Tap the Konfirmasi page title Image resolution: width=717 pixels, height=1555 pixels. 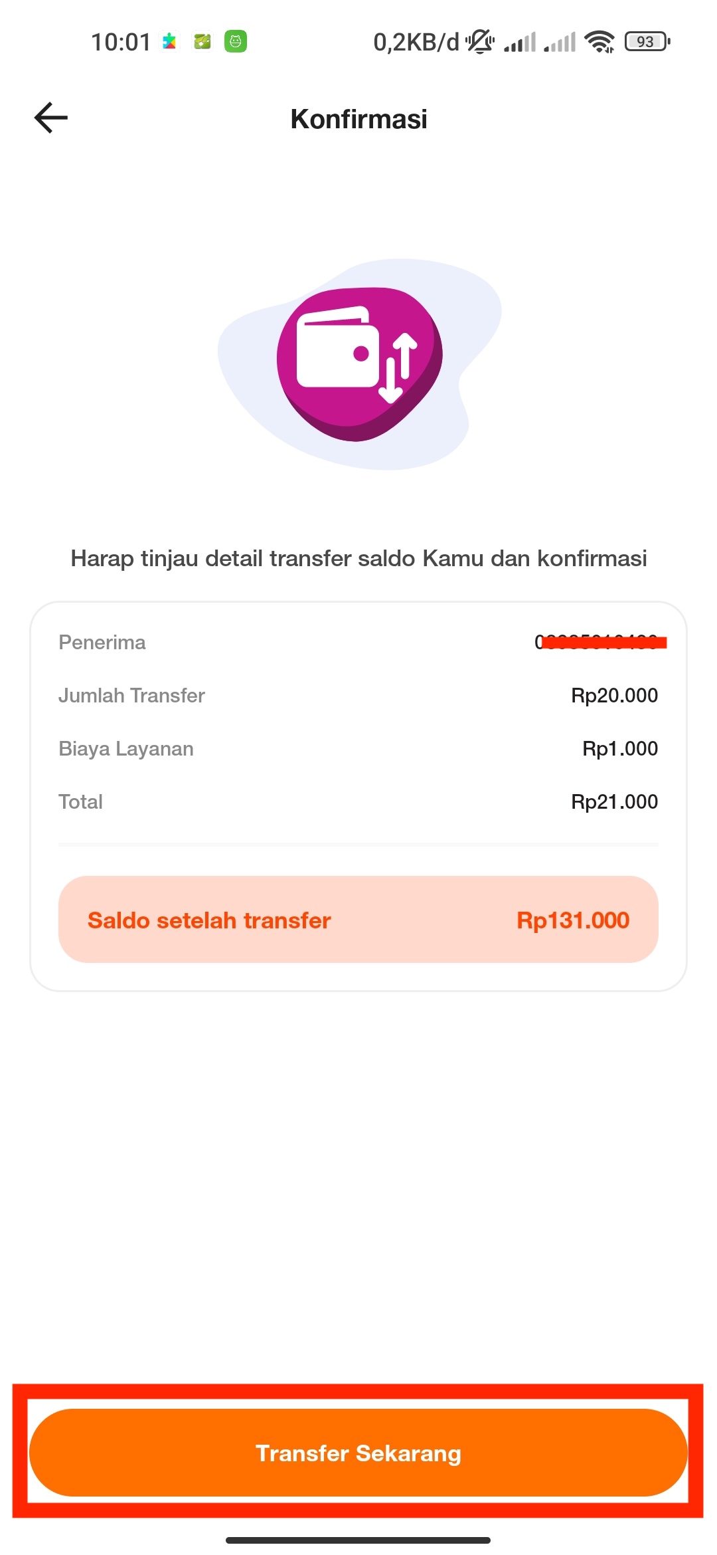point(359,119)
